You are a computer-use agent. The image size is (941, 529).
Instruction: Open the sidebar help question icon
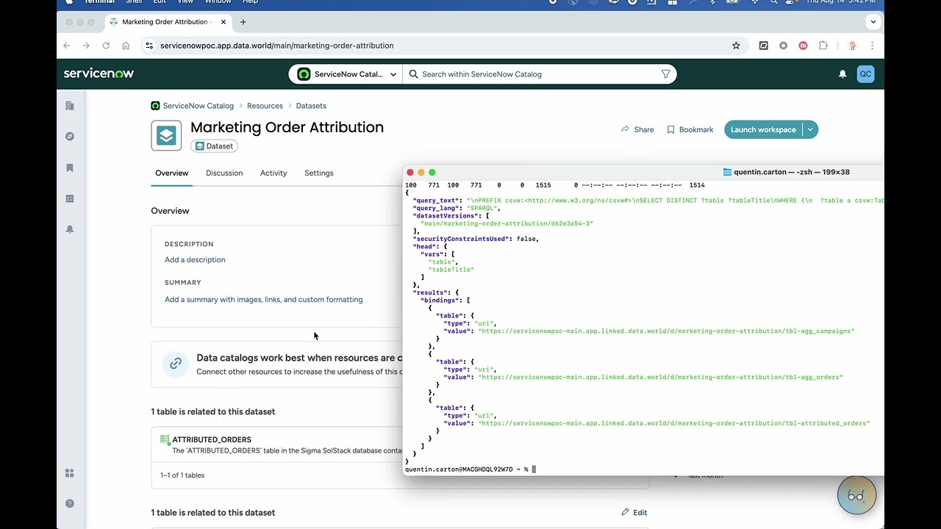(70, 504)
